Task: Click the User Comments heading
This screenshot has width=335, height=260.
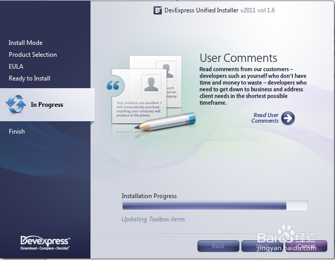Action: click(238, 58)
